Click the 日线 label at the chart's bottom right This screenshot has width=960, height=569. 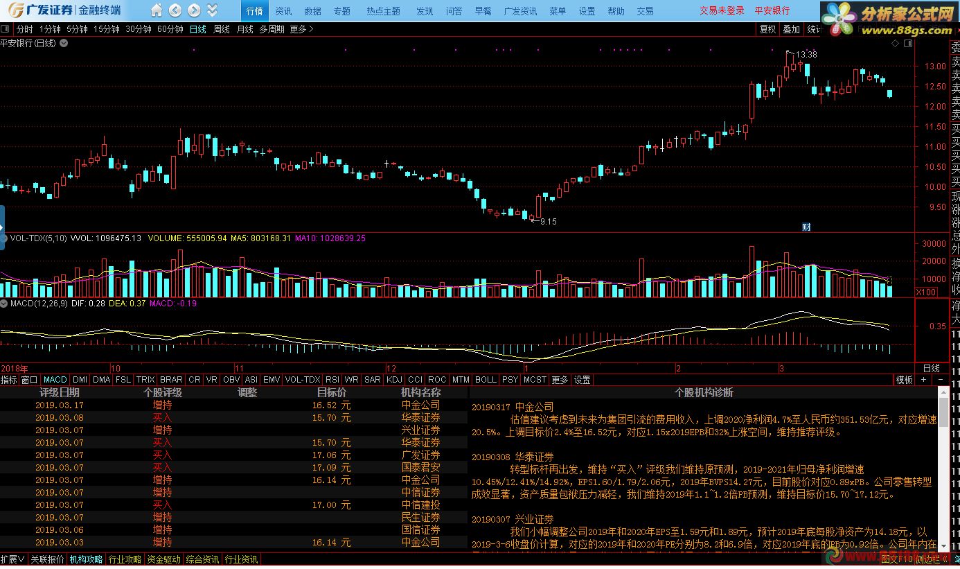click(x=932, y=368)
